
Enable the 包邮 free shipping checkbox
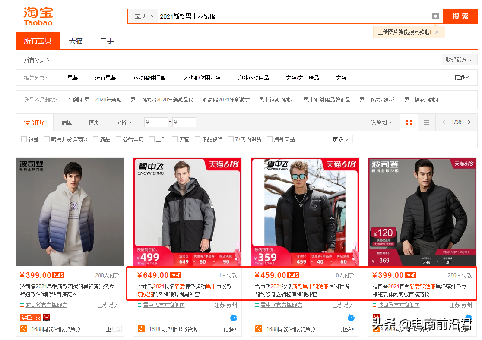[x=24, y=139]
